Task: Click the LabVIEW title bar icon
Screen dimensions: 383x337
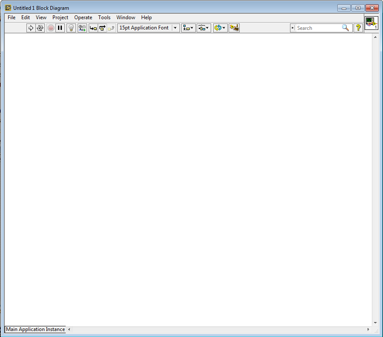Action: tap(8, 8)
